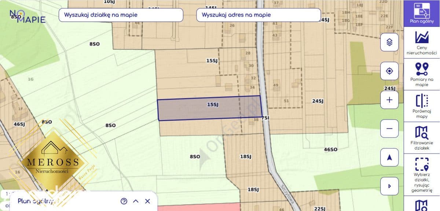Viewport: 440px width, 211px height.
Task: Reset map orientation with north arrow
Action: (389, 158)
